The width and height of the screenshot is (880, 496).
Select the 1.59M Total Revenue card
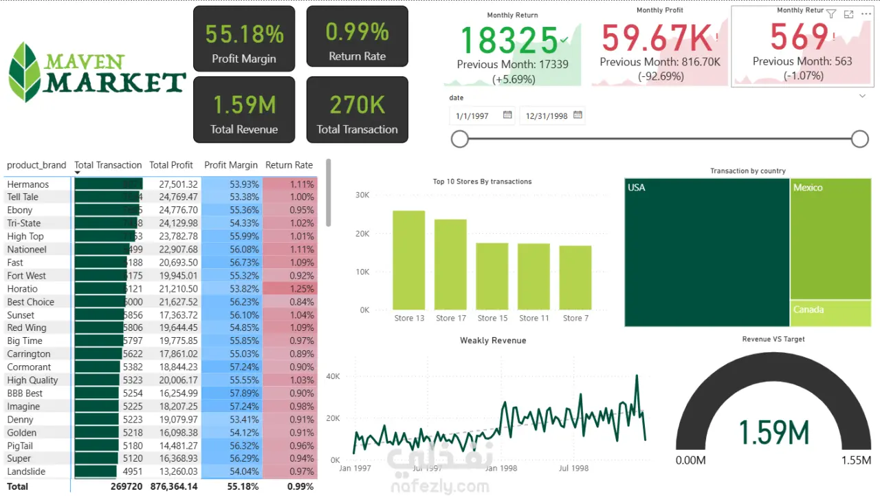point(244,109)
